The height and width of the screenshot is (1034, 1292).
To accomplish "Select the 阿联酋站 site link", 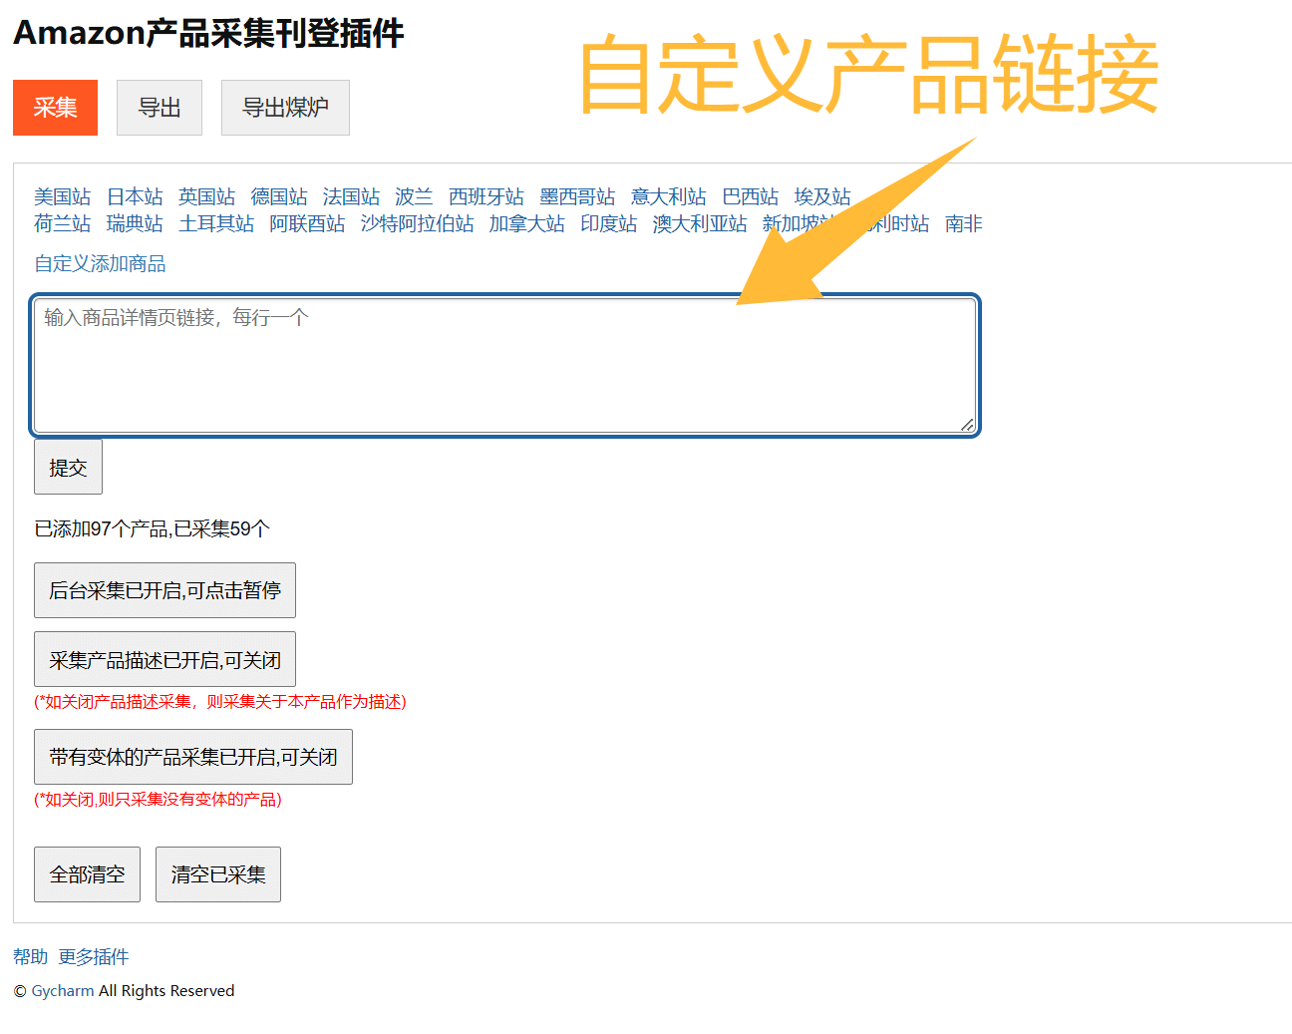I will click(x=307, y=223).
